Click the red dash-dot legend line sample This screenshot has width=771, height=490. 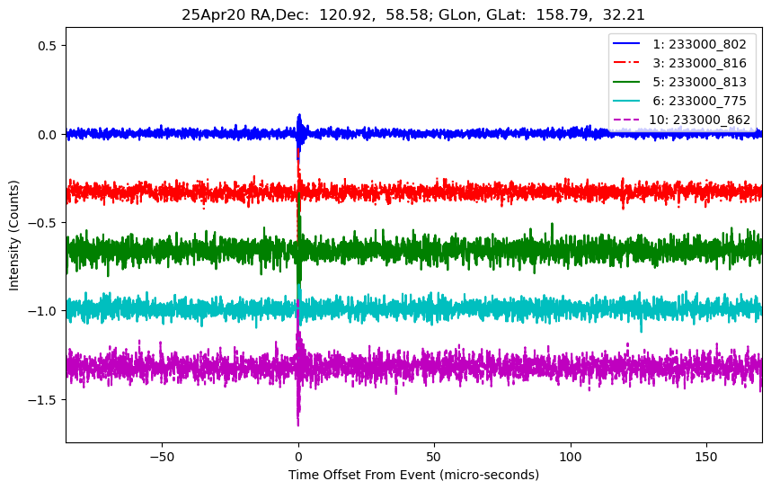click(x=626, y=62)
